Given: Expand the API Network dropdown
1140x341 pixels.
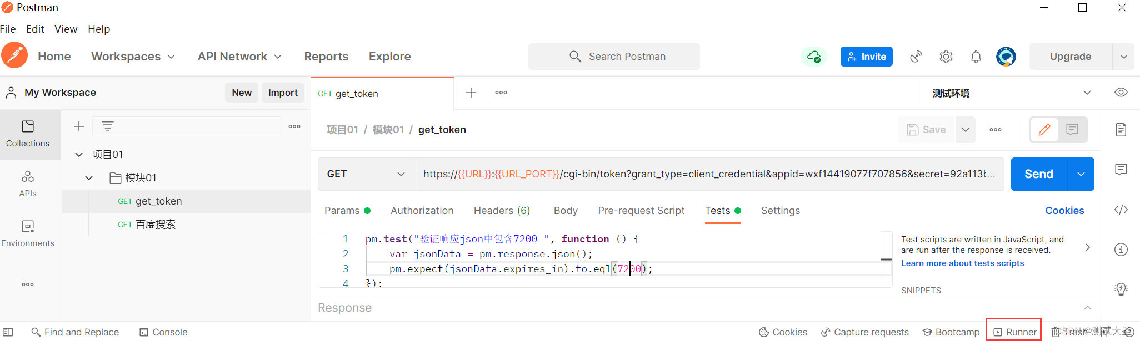Looking at the screenshot, I should pyautogui.click(x=240, y=57).
